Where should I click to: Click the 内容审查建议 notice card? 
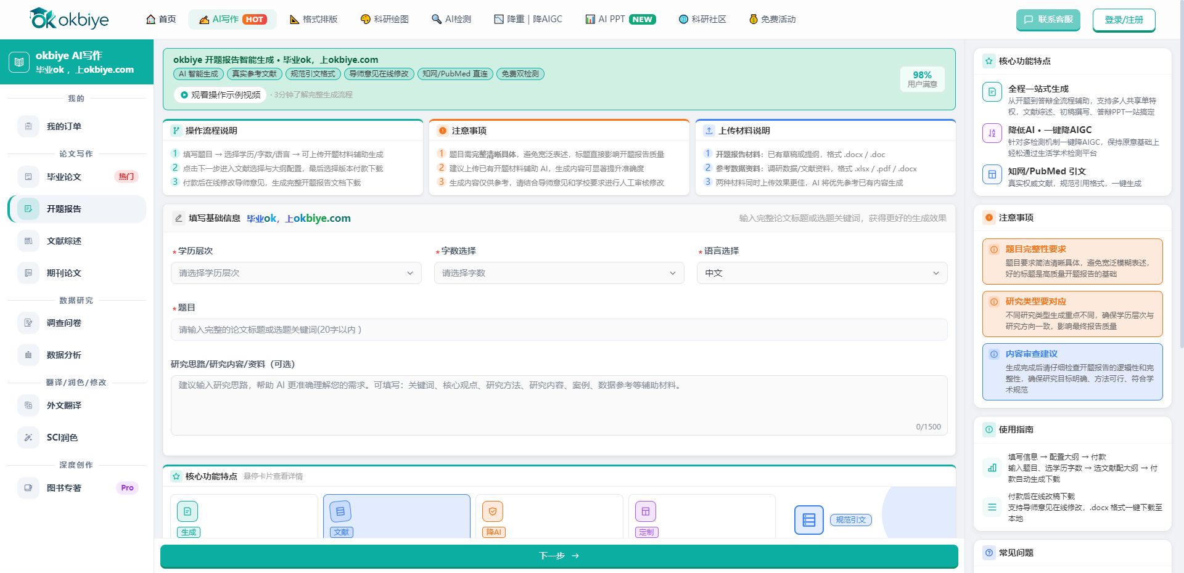tap(1072, 372)
